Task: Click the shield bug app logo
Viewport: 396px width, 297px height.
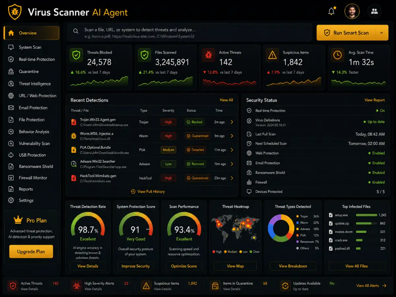Action: pos(15,12)
